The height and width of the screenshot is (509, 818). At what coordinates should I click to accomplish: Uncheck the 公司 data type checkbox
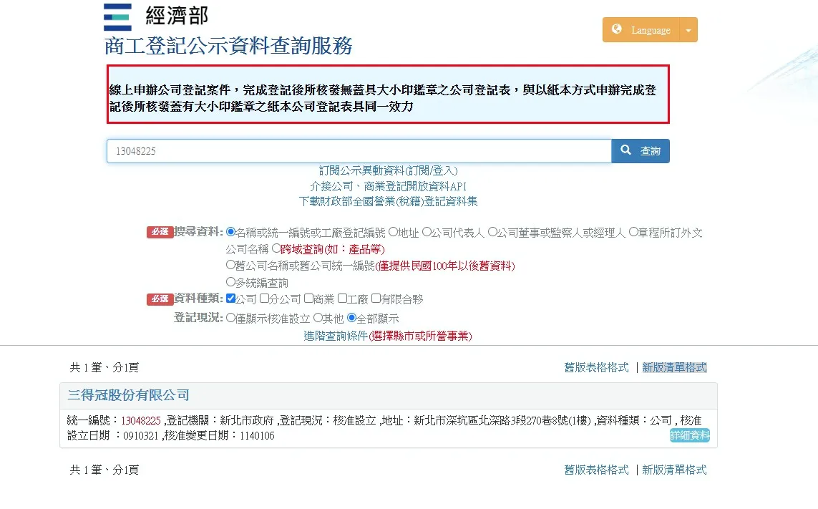coord(230,299)
